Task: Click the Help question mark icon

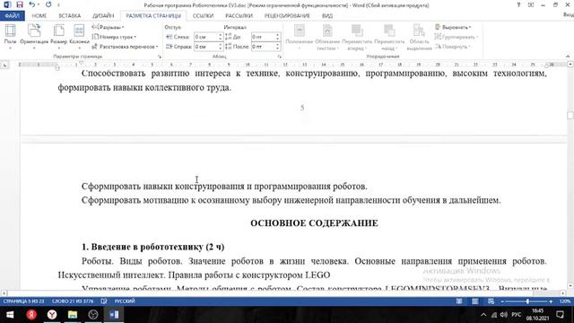Action: (518, 5)
